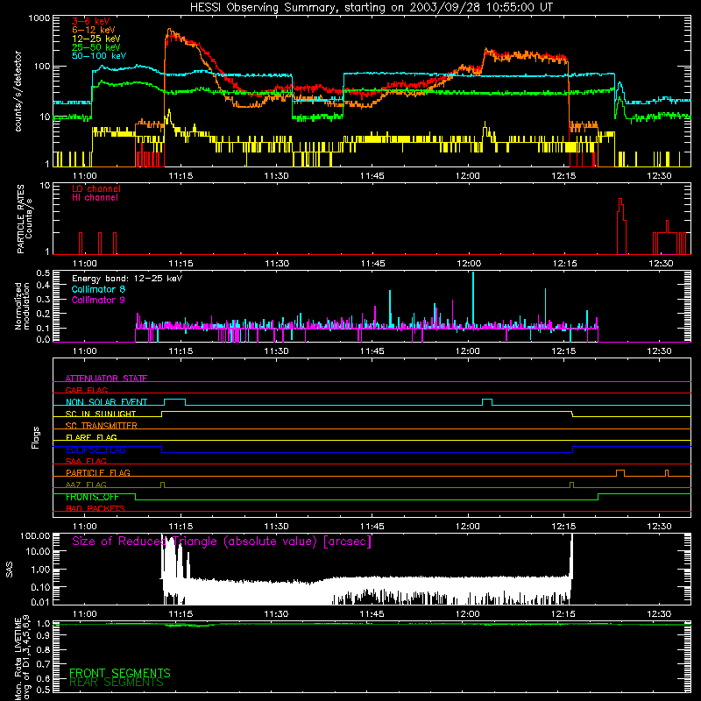Image resolution: width=701 pixels, height=701 pixels.
Task: Select the vertical 'Flags' axis title
Action: [36, 437]
